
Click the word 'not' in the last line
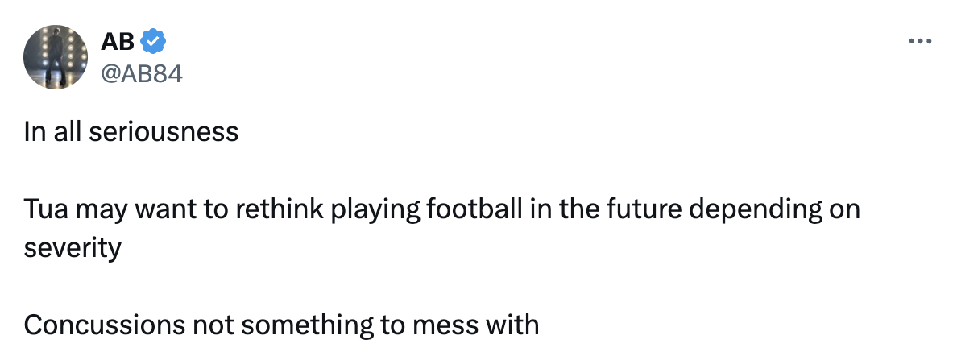pos(211,325)
